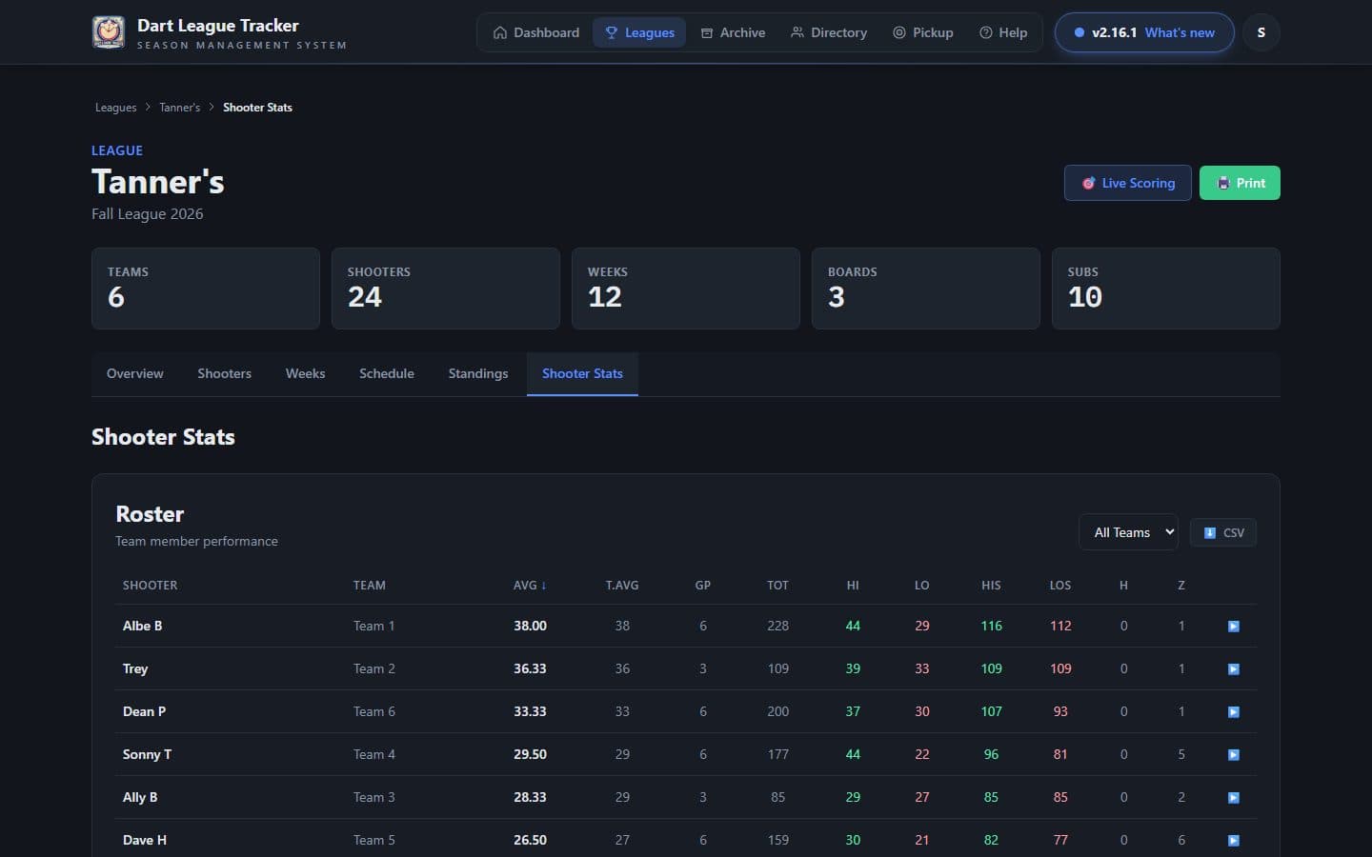Click the Weeks stat card showing 12

point(686,289)
